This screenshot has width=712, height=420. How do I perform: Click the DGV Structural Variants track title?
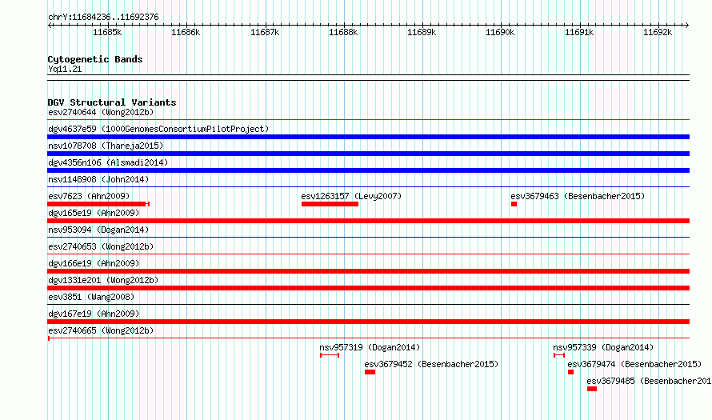112,102
